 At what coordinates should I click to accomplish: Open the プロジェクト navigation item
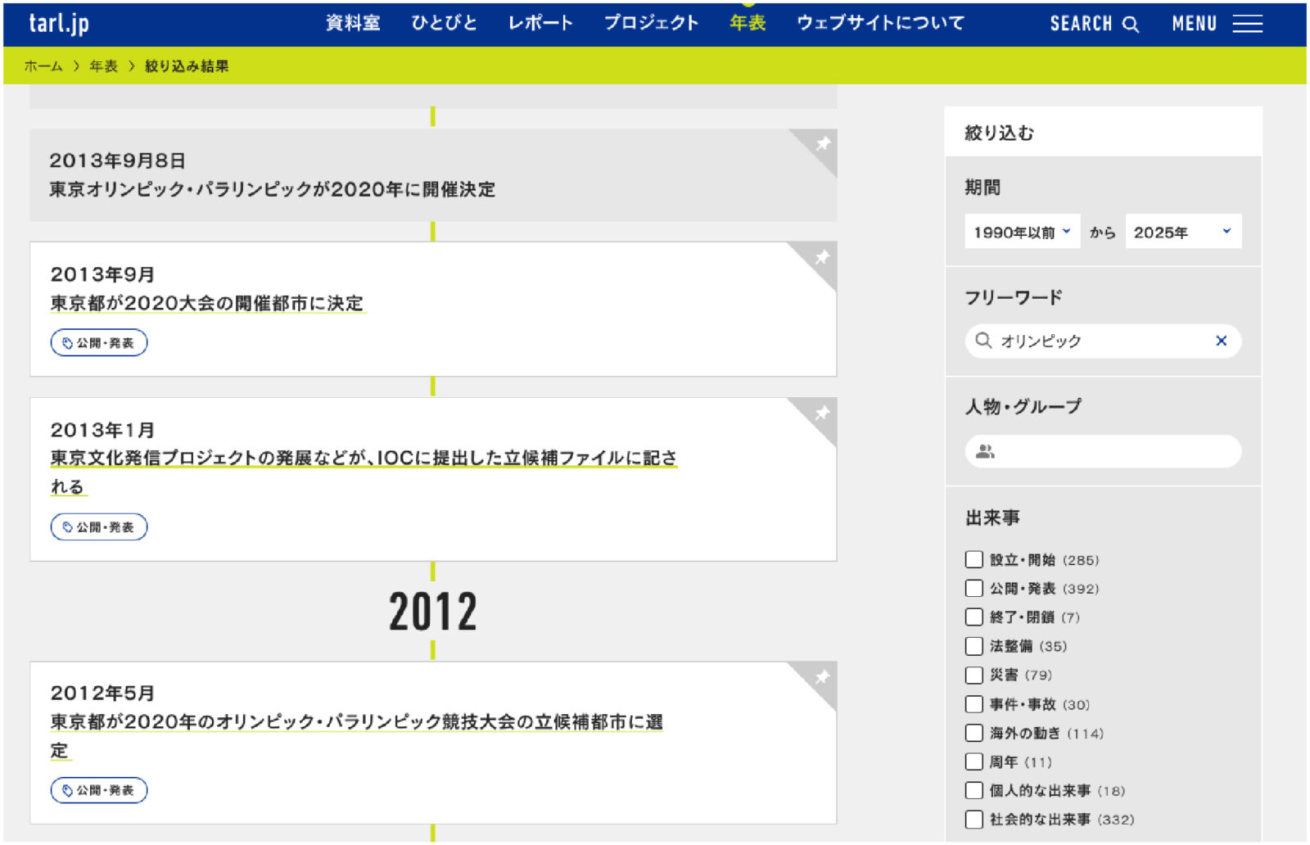coord(651,24)
